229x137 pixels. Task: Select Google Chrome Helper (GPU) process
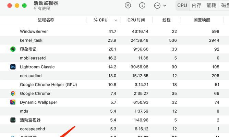48,85
